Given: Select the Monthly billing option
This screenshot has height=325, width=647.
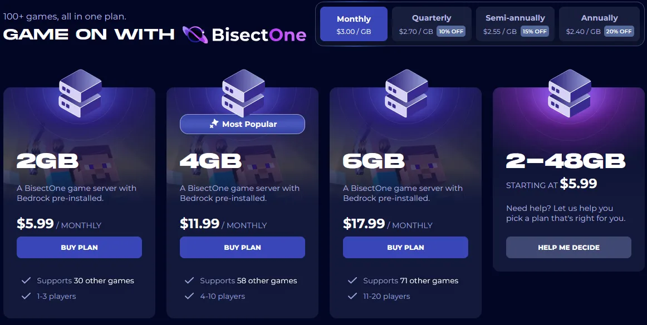Looking at the screenshot, I should tap(354, 24).
